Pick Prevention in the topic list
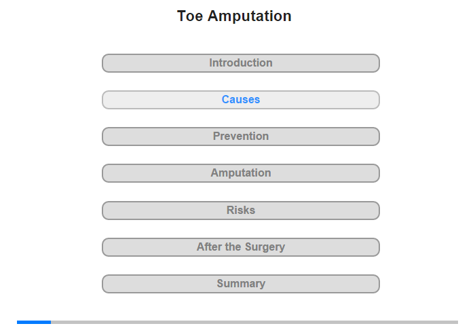 click(x=241, y=137)
